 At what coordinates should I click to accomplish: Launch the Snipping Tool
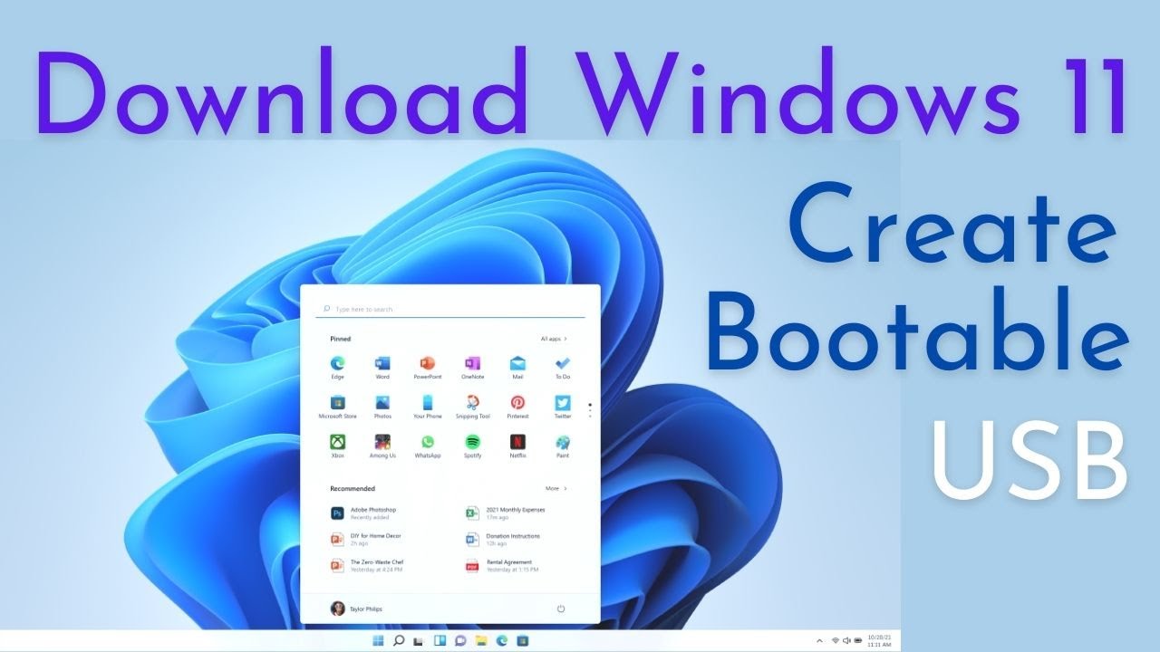472,407
